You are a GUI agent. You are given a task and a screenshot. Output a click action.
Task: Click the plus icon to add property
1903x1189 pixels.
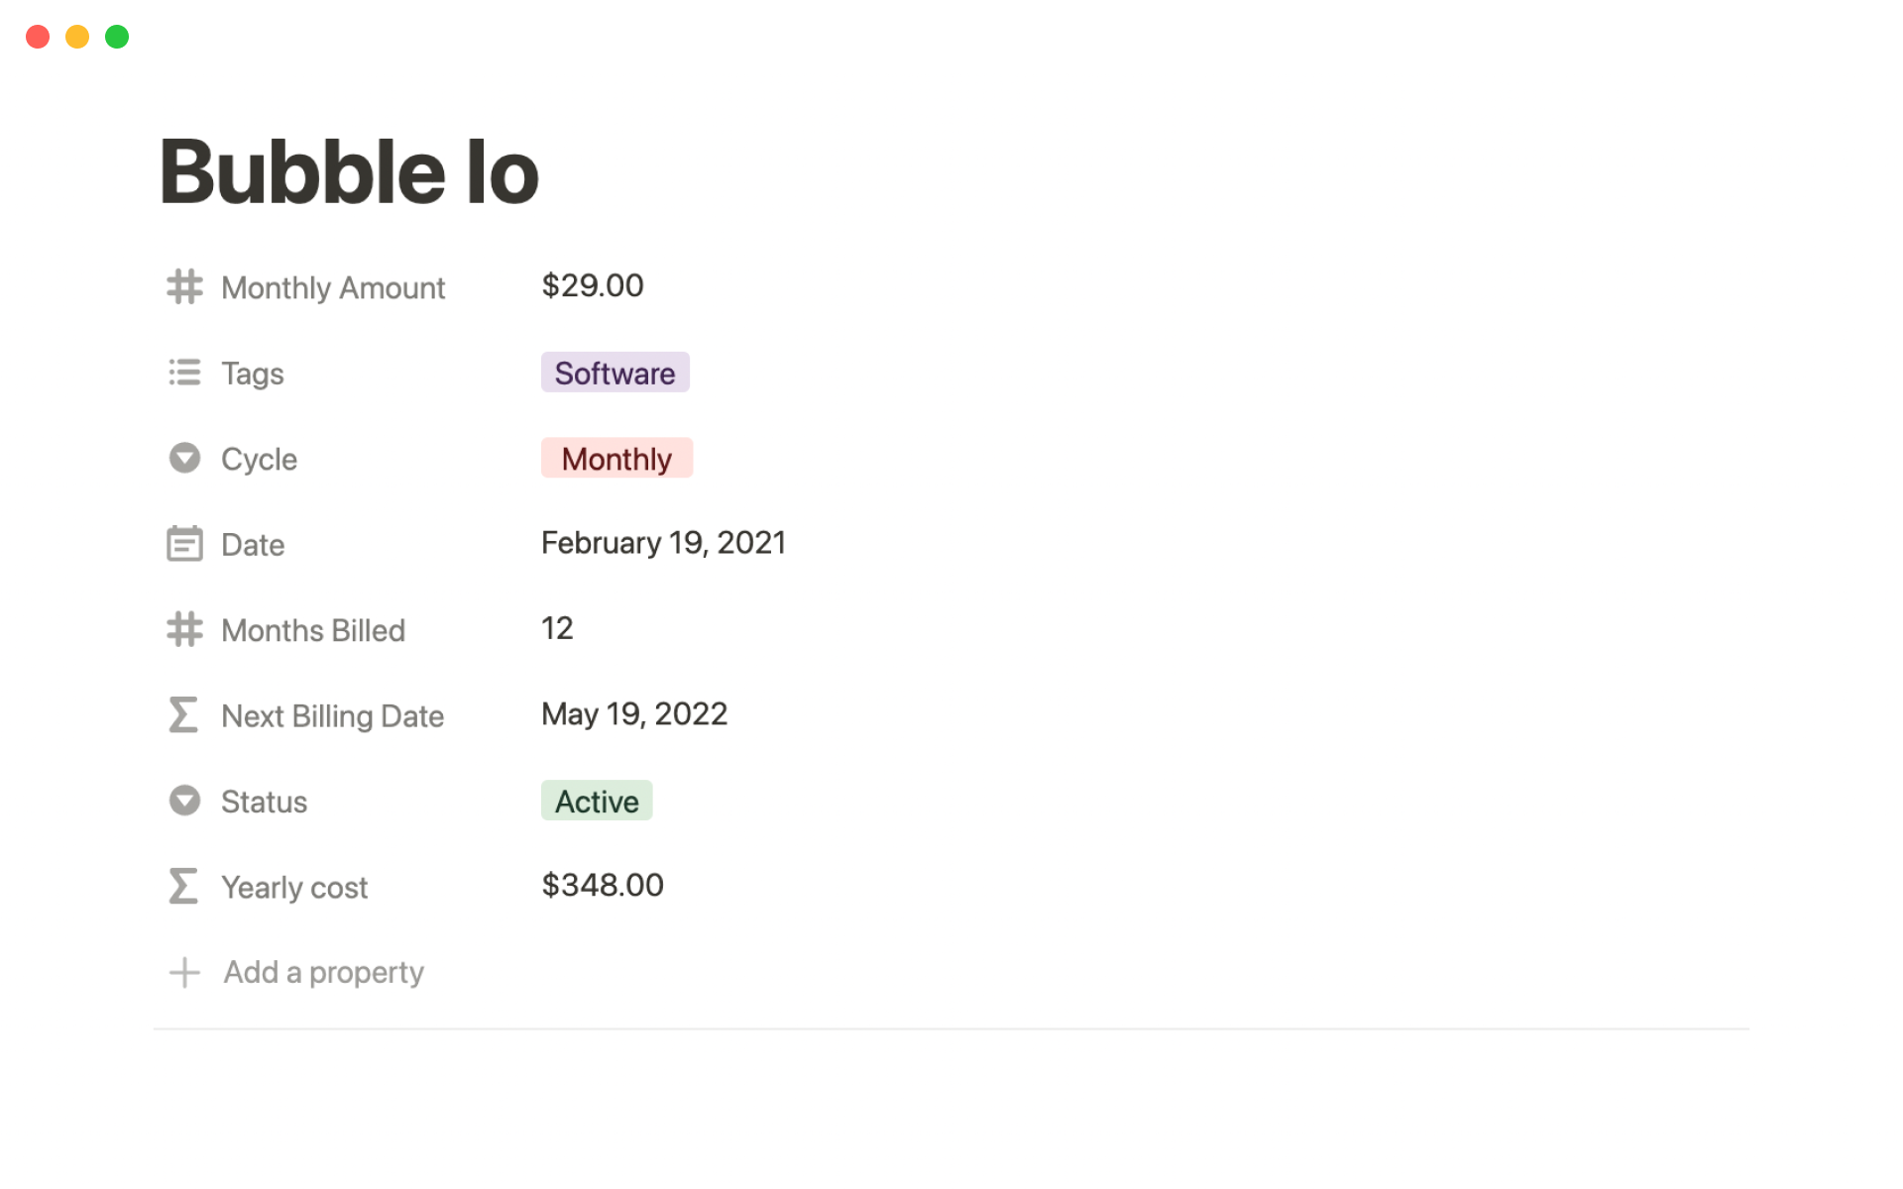(x=184, y=972)
